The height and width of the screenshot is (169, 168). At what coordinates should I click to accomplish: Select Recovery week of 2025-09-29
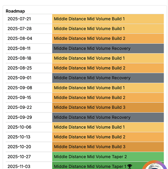click(108, 117)
